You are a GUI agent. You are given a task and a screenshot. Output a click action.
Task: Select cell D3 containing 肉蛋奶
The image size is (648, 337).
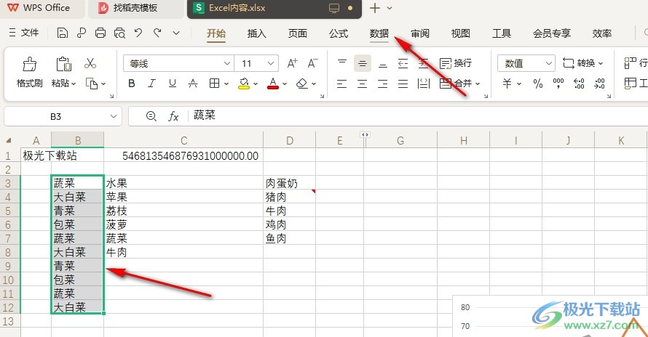290,183
